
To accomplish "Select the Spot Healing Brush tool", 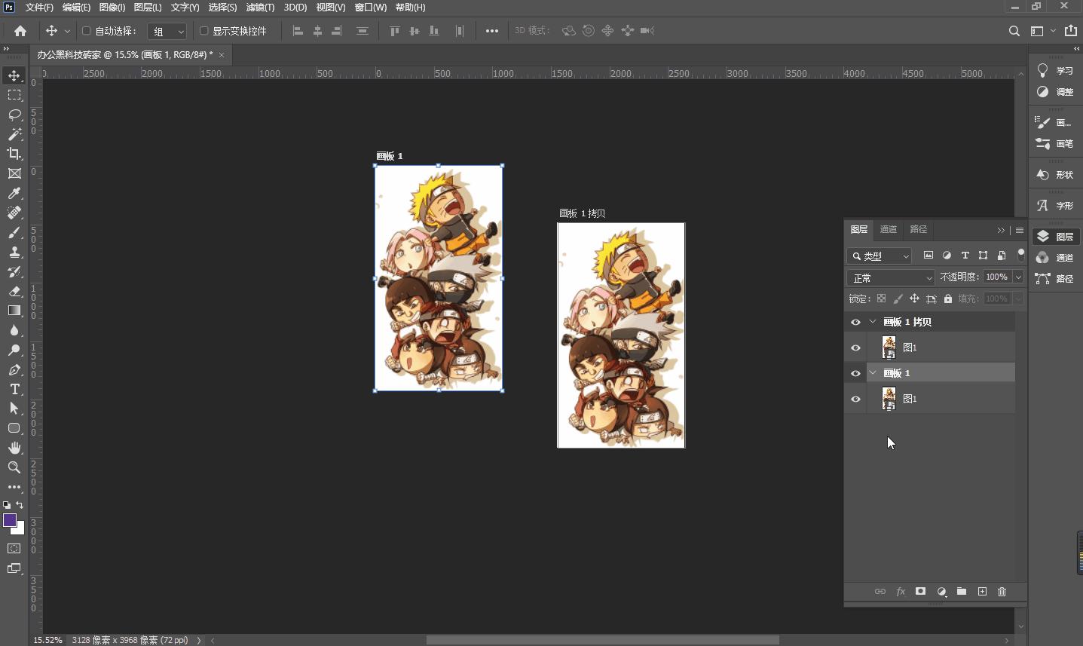I will tap(14, 213).
